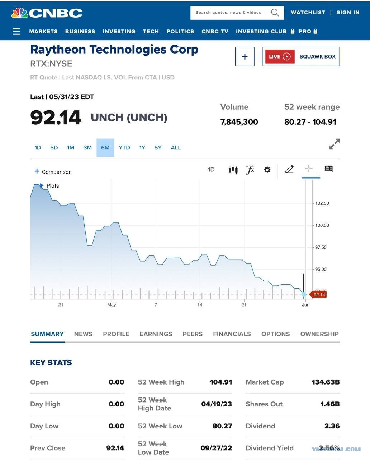370x460 pixels.
Task: Click Shares Out value 1.46B
Action: 330,404
